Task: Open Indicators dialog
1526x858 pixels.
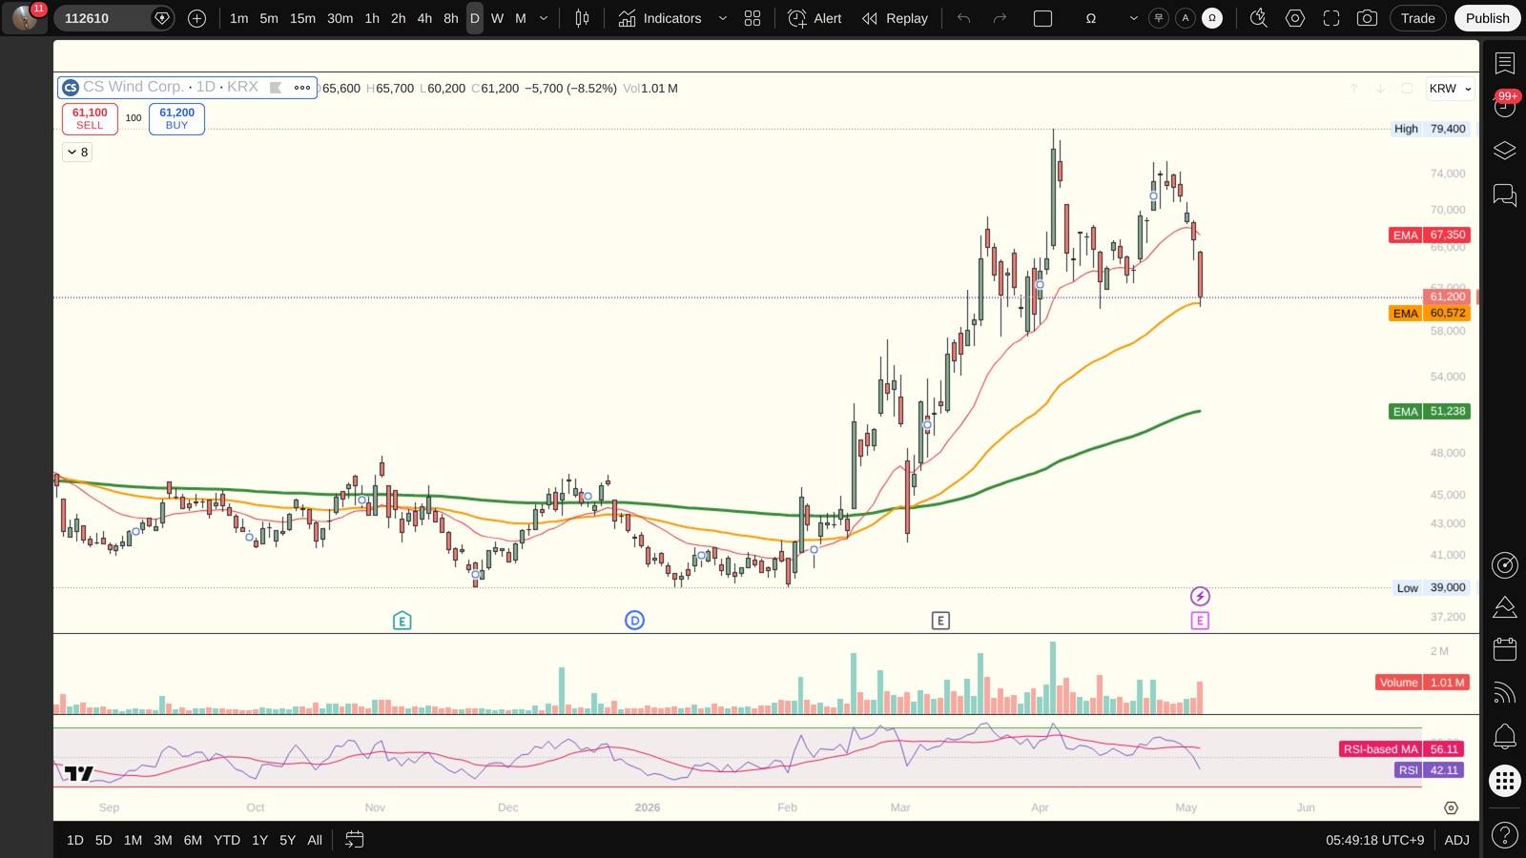Action: 660,18
